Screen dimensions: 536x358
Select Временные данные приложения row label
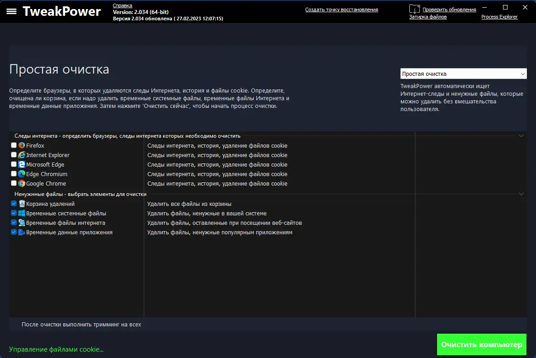point(70,232)
